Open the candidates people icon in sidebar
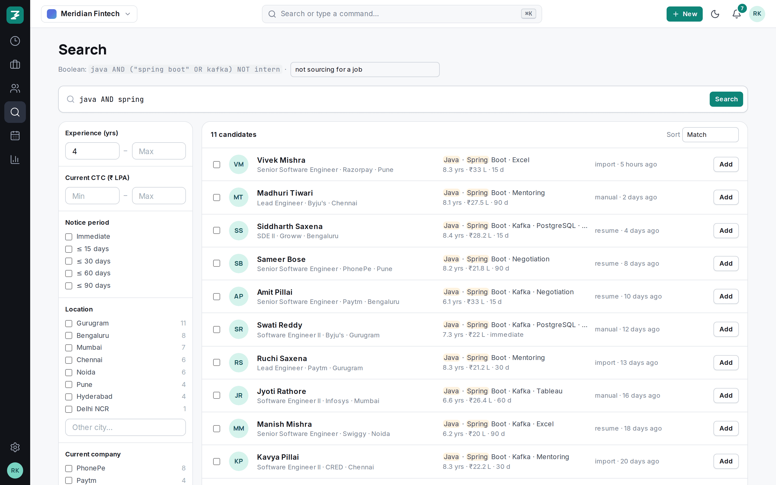The width and height of the screenshot is (776, 485). click(x=15, y=88)
